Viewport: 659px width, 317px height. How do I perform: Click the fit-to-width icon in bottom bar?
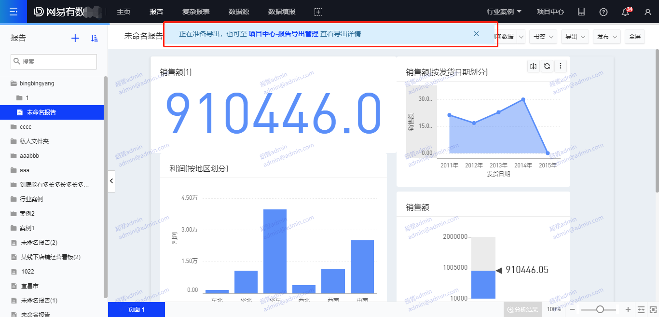pos(641,309)
